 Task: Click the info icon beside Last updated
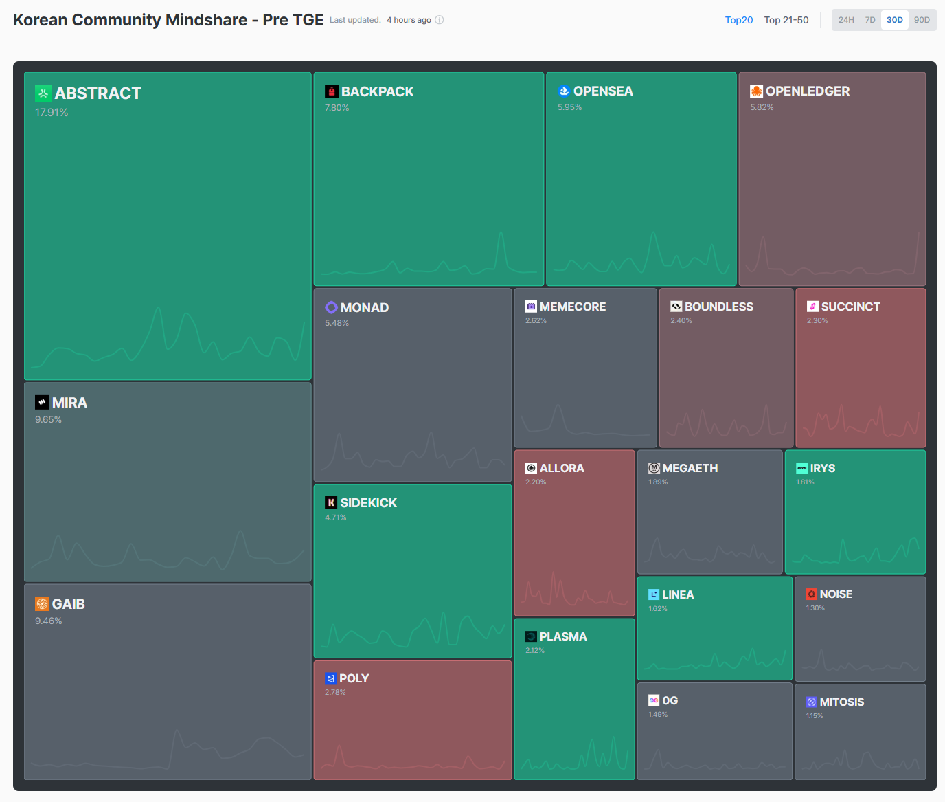pyautogui.click(x=440, y=20)
